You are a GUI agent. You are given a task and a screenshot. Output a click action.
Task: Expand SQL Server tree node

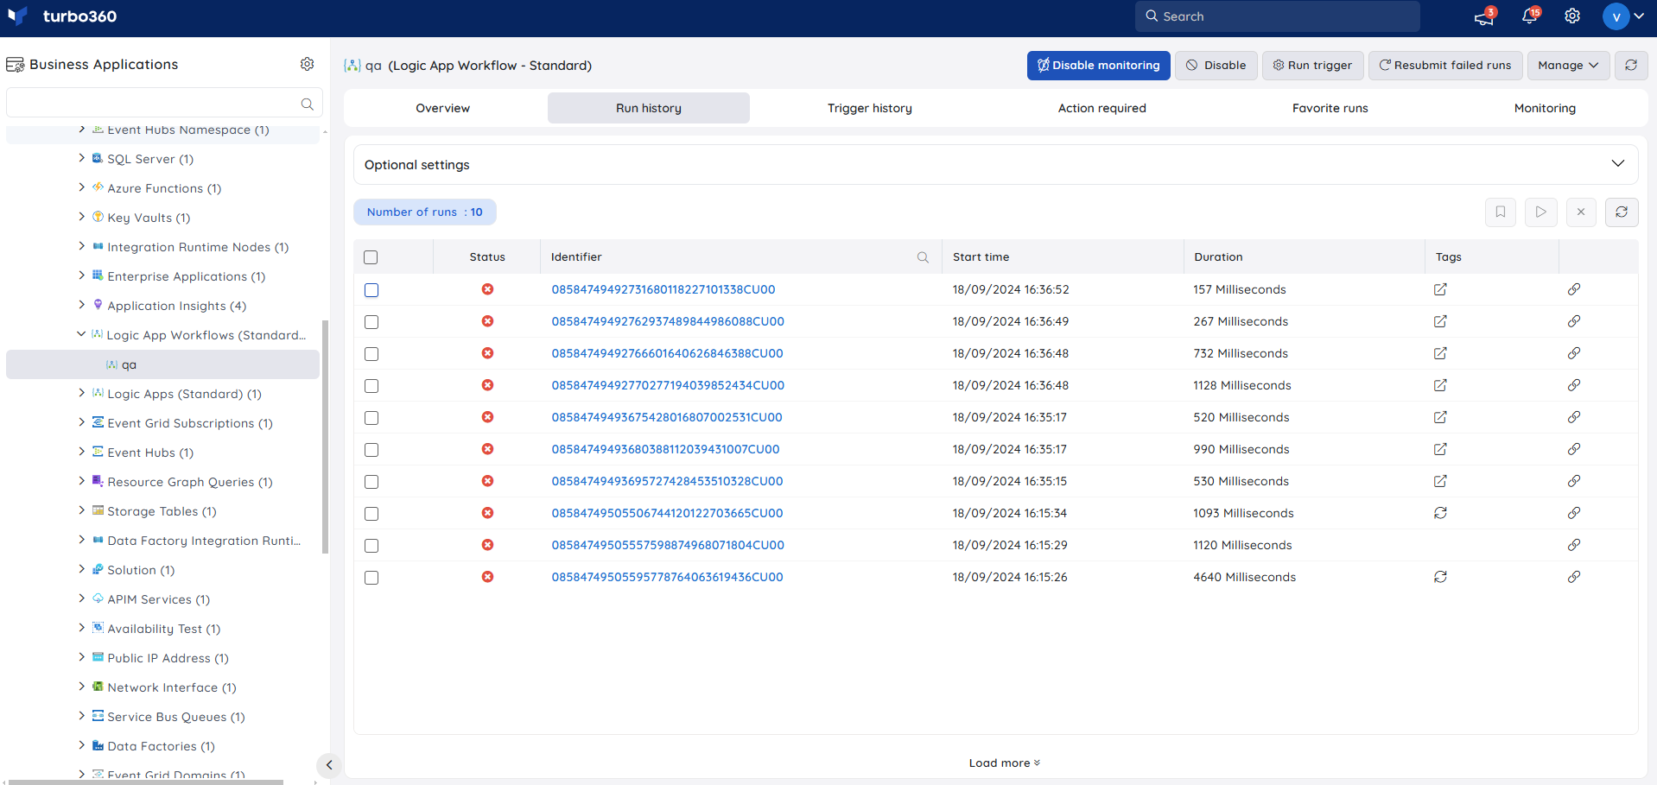(82, 158)
